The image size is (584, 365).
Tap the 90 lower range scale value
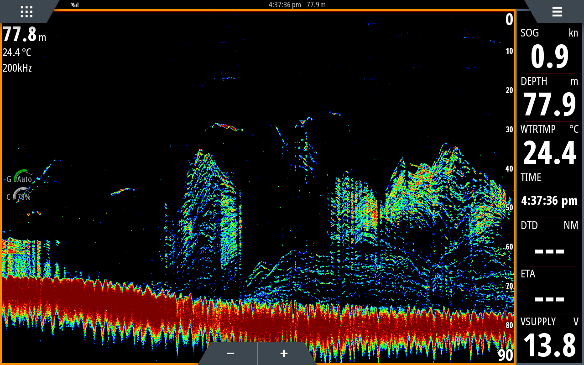(505, 355)
